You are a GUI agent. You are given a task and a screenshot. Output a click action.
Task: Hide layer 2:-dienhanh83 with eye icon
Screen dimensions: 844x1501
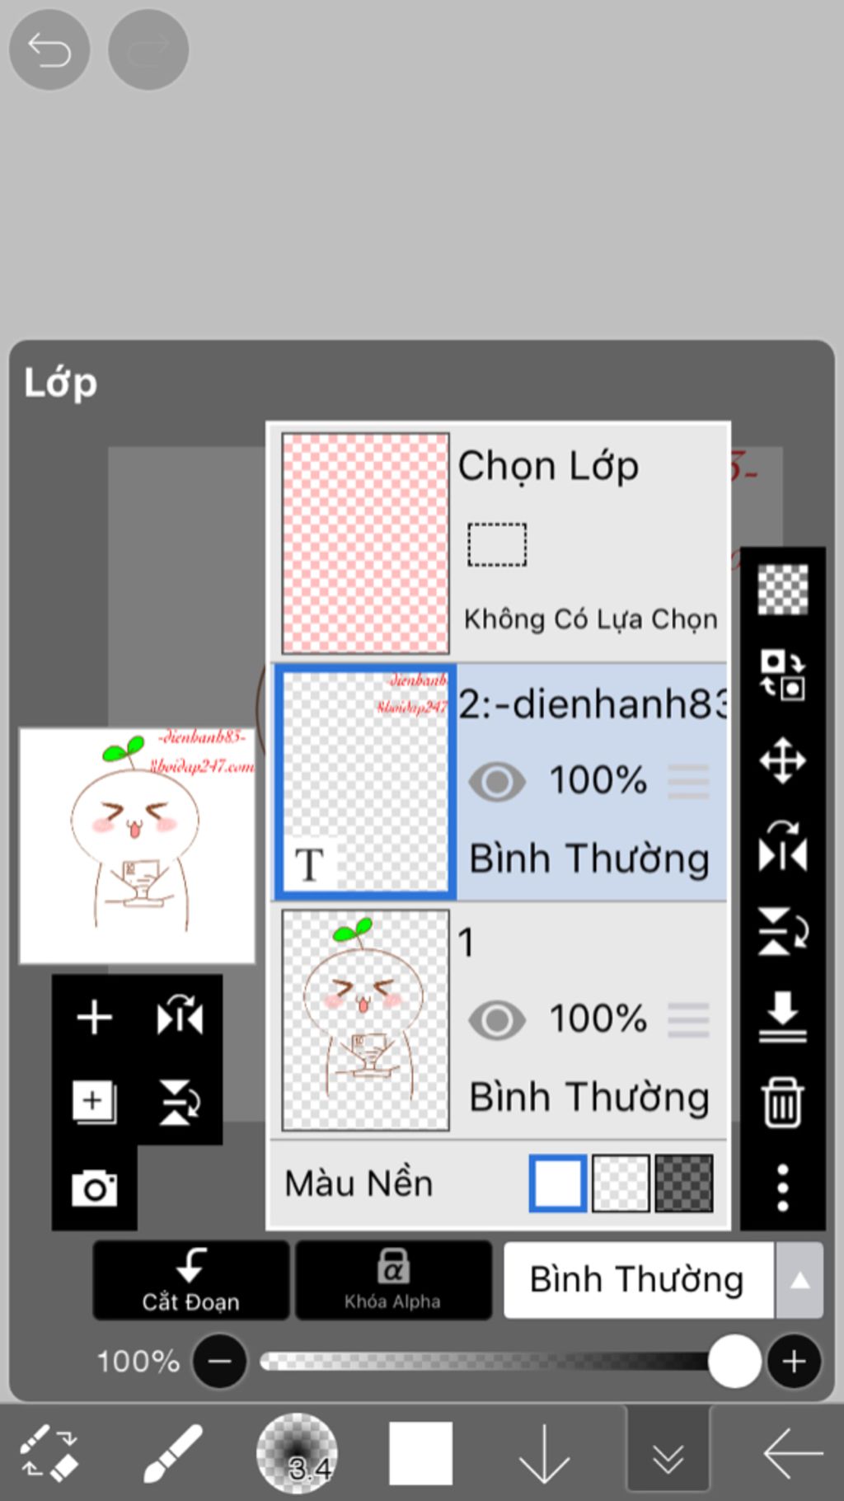(497, 781)
